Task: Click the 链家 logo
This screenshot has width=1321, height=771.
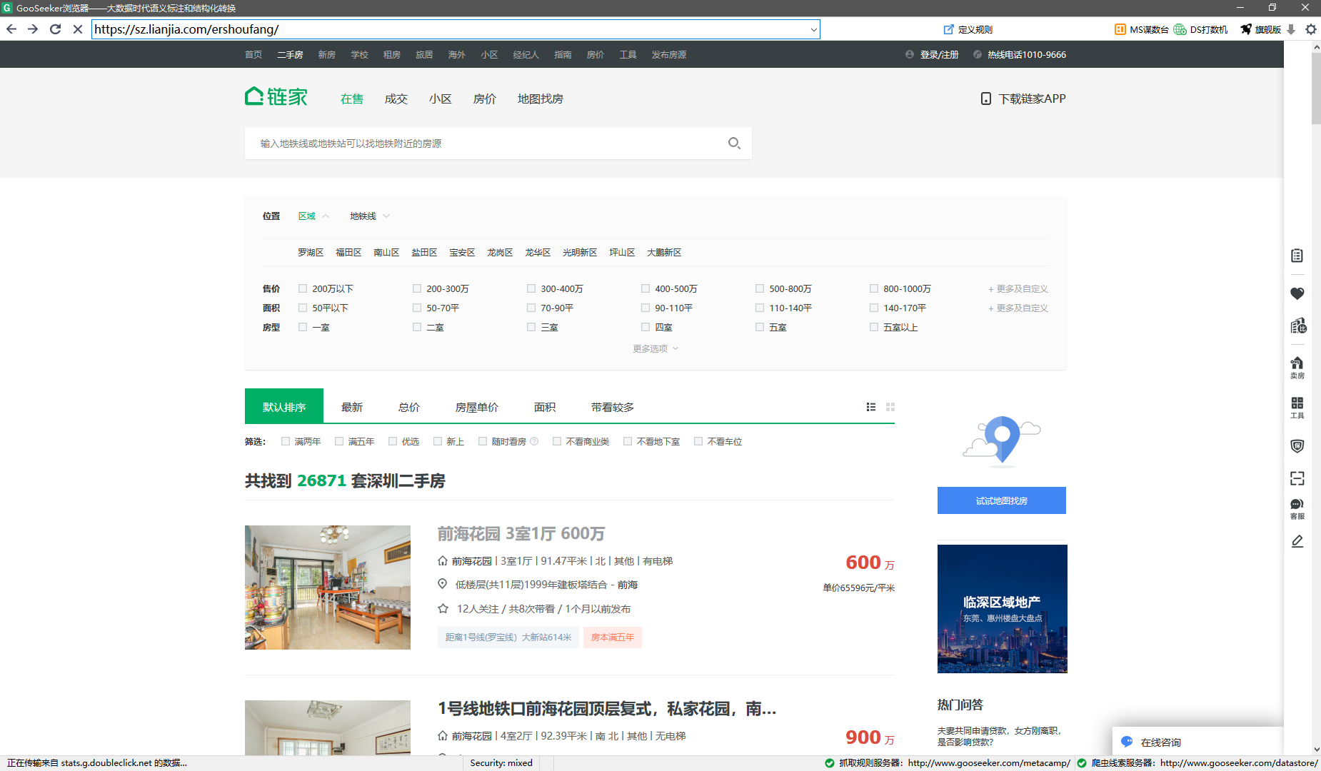Action: [x=276, y=96]
